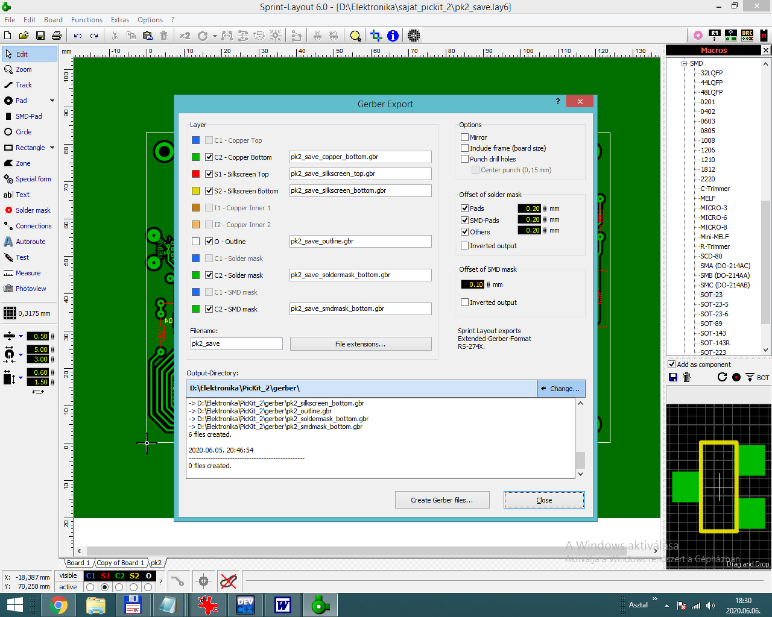This screenshot has width=772, height=617.
Task: Toggle the SMD-Pads solder mask offset checkbox
Action: coord(464,220)
